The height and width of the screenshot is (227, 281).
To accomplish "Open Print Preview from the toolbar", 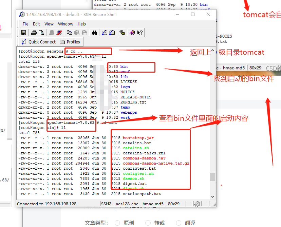I will 41,33.
